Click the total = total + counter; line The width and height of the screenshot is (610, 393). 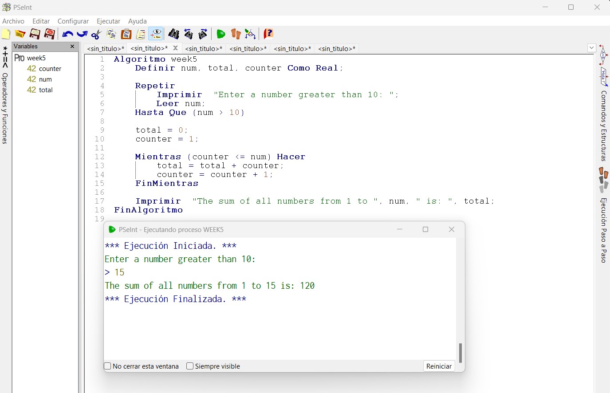tap(220, 166)
